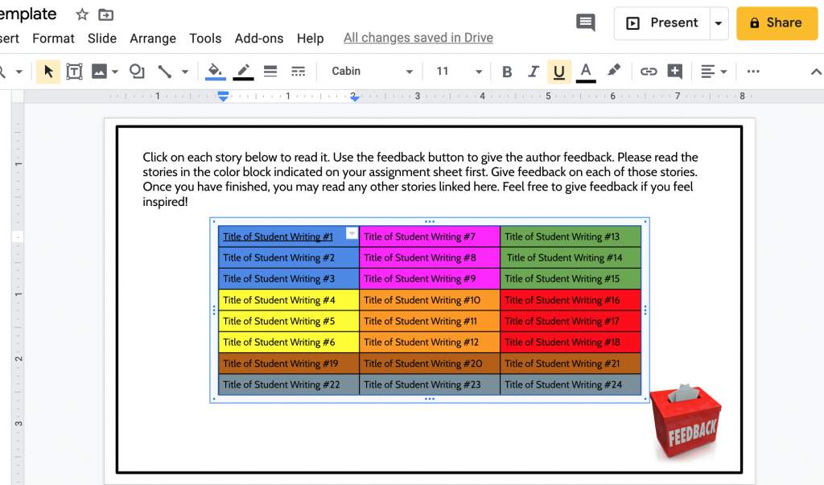
Task: Open the highlight color tool
Action: 614,71
